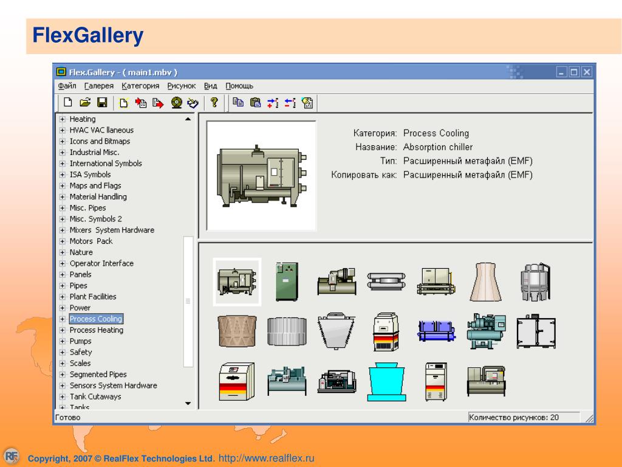Expand the Pipes category plus box

[63, 286]
